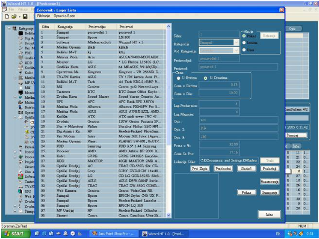Click the Poslednji record button
319x239 pixels.
pos(269,168)
